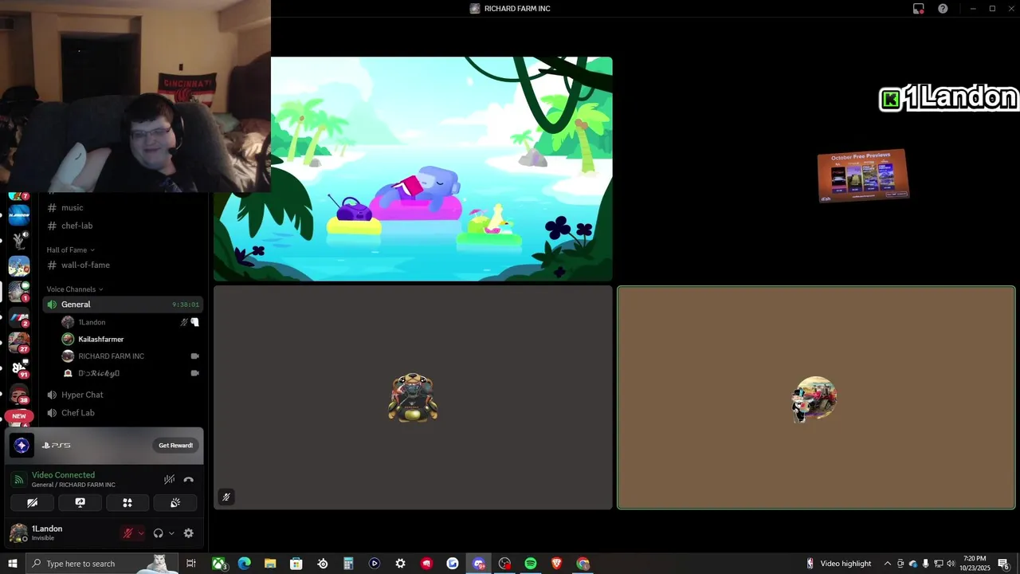Click camera icon beside Ricky member

coord(195,373)
